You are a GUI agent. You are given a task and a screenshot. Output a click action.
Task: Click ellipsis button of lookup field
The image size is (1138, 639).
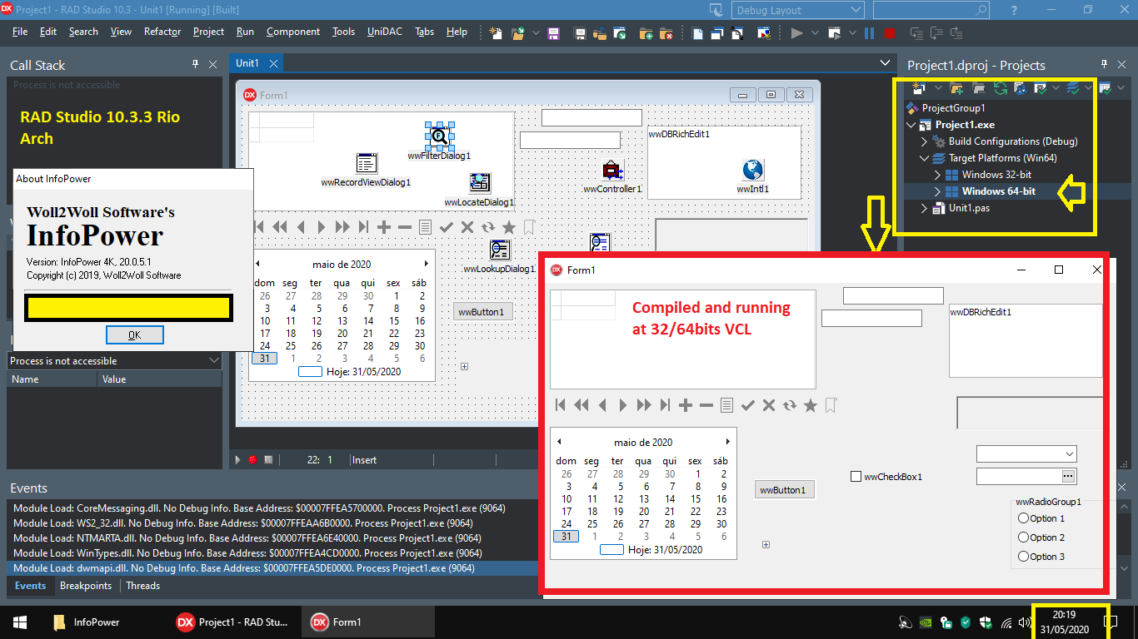coord(1068,476)
